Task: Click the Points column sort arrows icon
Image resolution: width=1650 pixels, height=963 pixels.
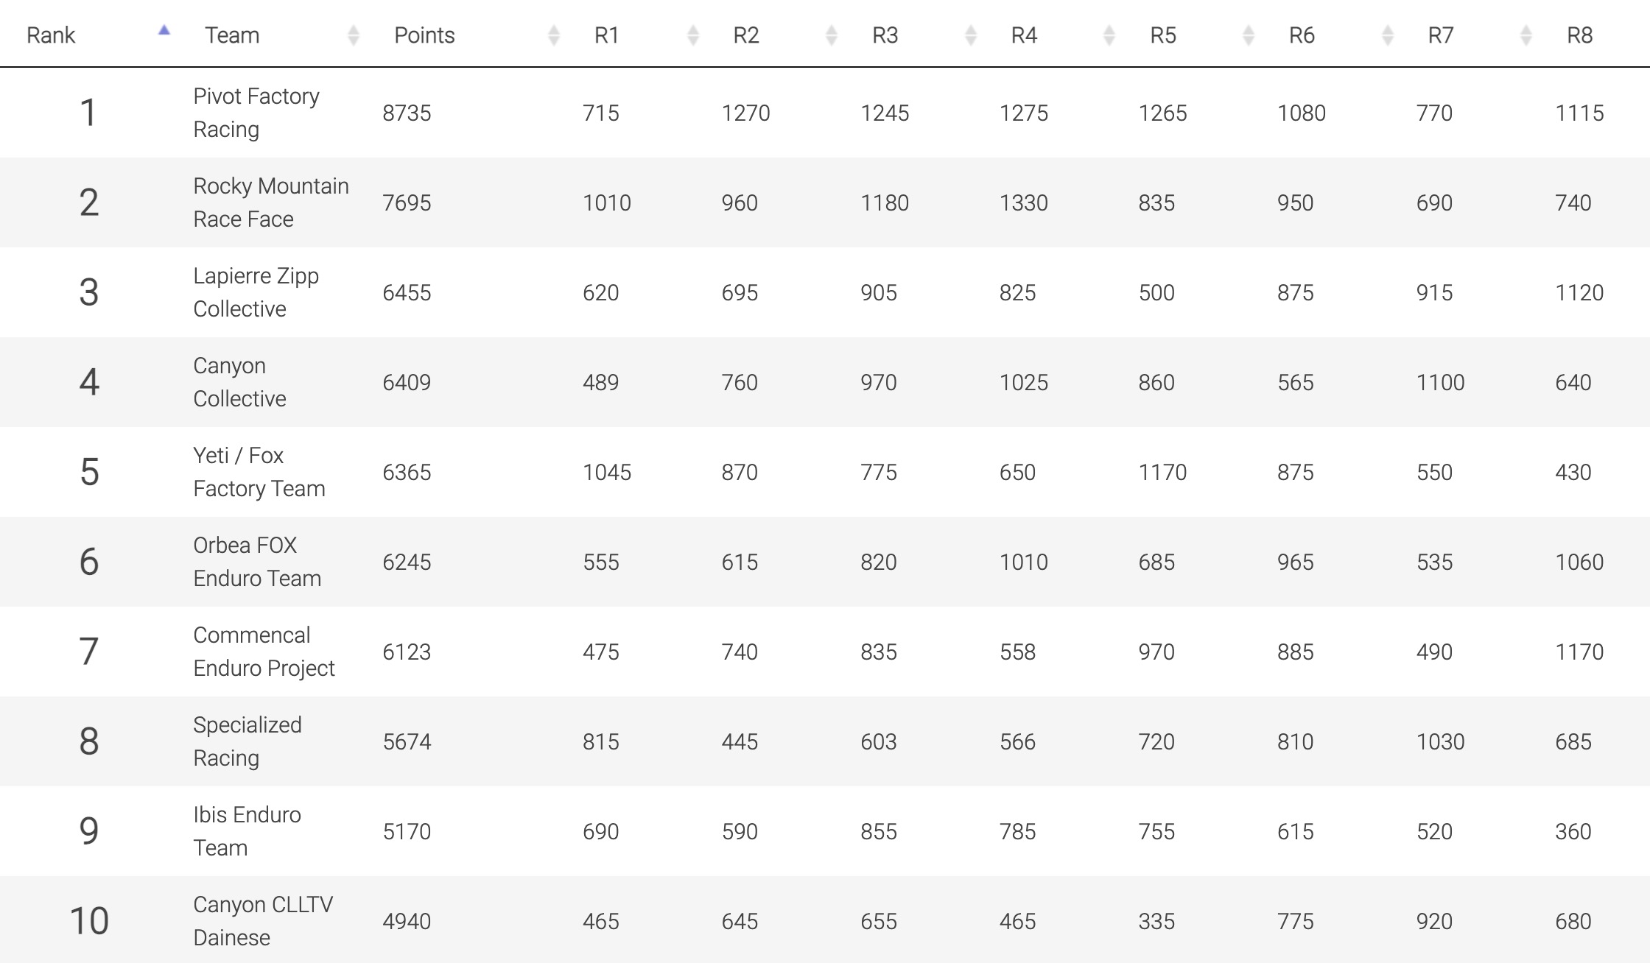Action: (554, 35)
